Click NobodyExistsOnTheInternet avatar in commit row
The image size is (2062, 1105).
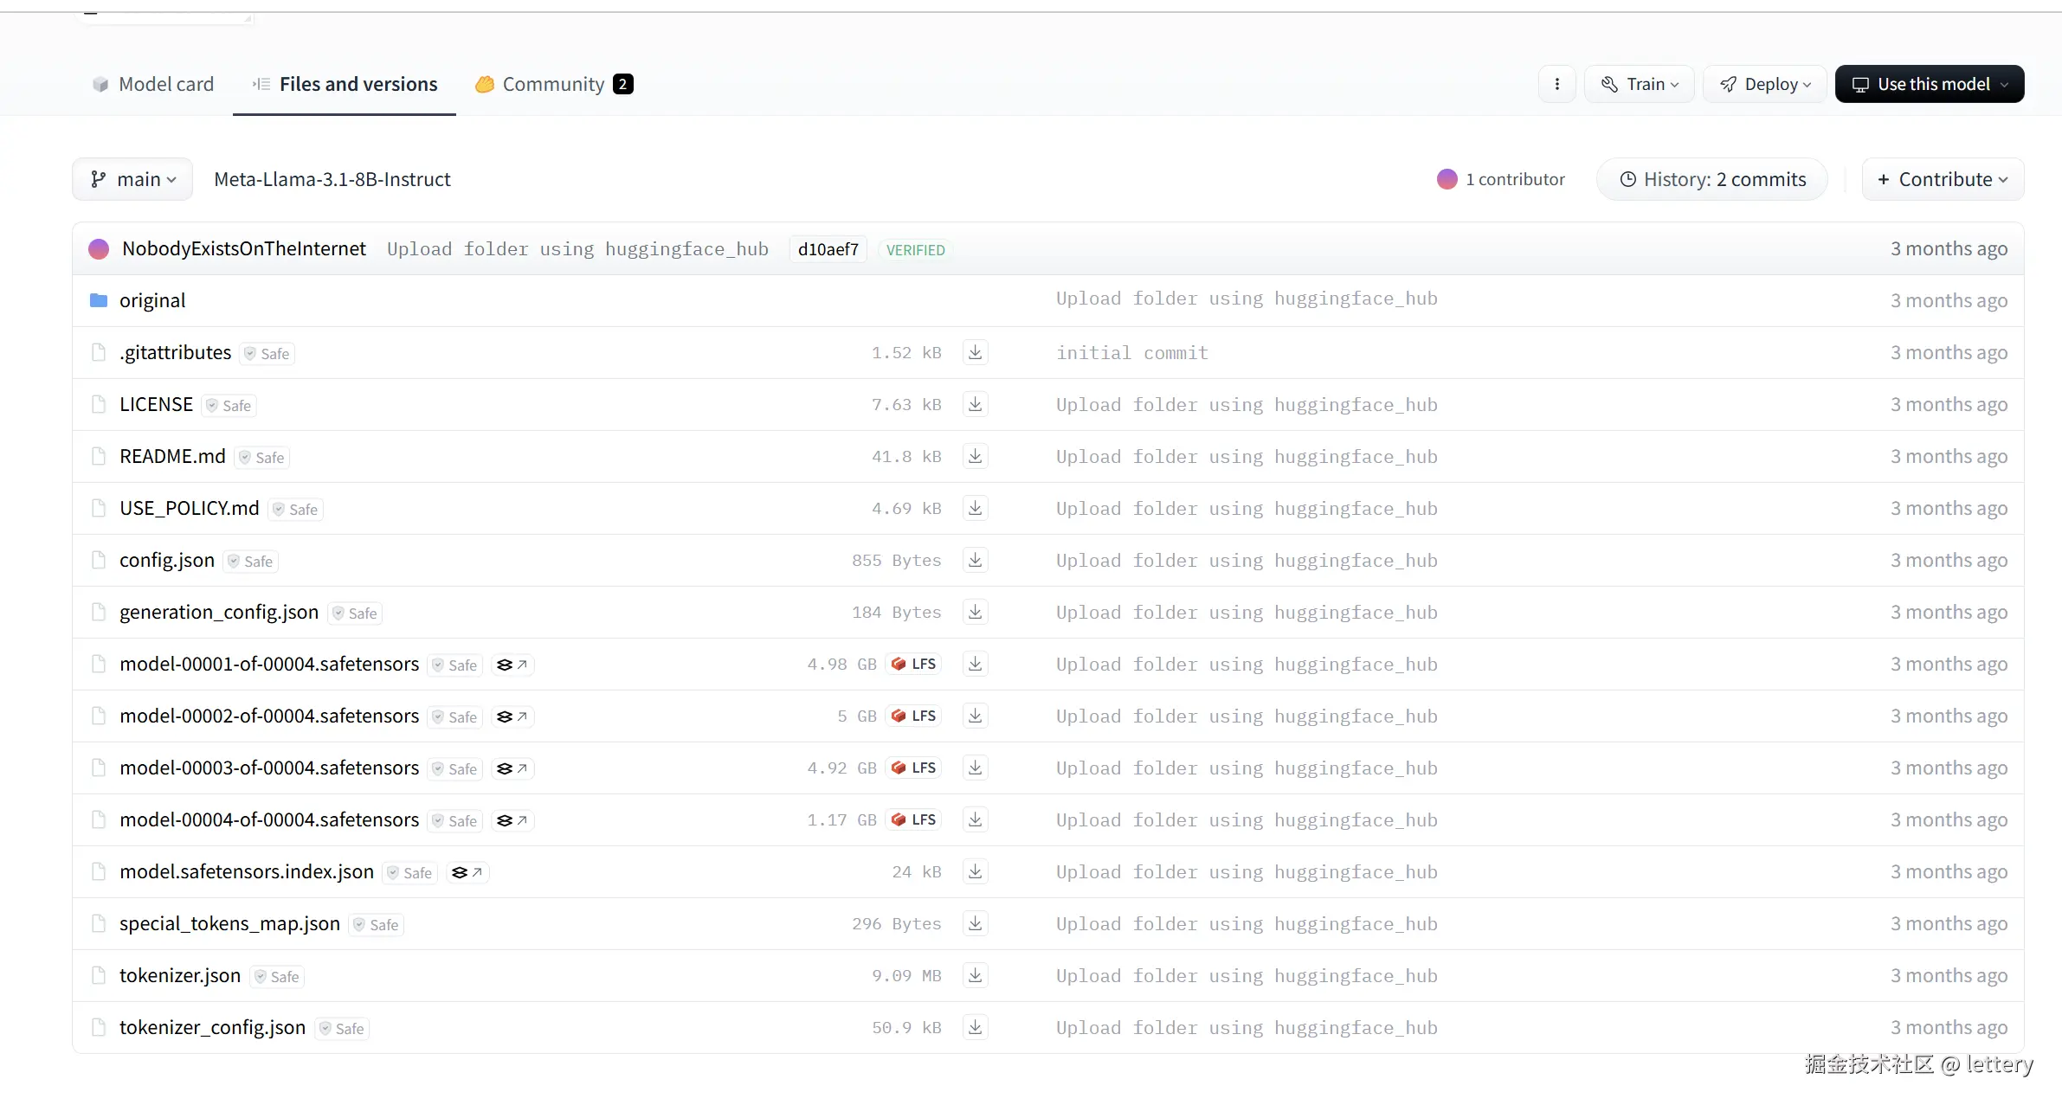[x=99, y=249]
